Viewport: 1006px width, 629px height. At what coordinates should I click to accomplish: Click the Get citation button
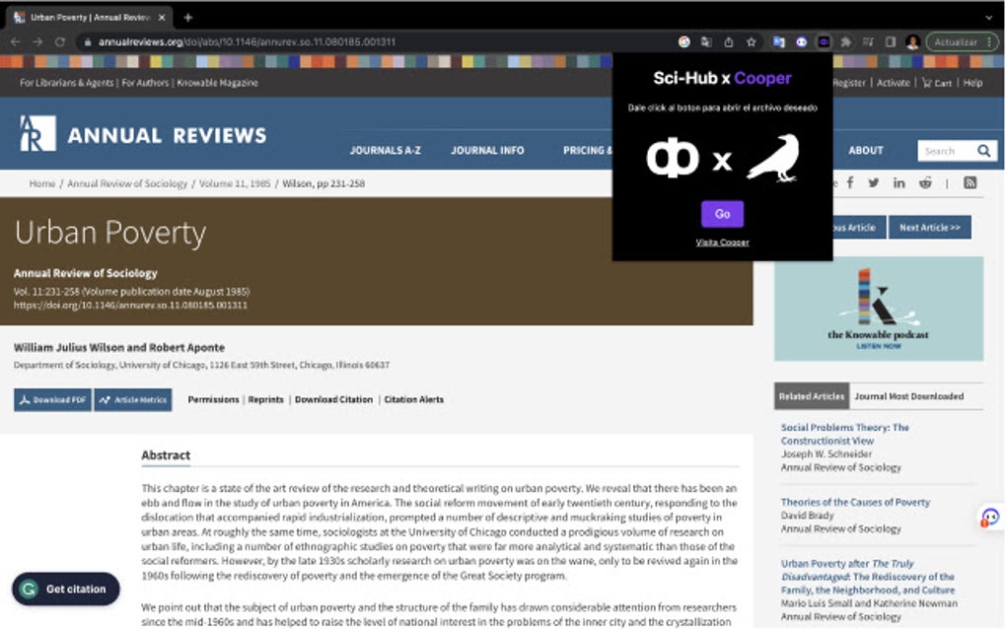pyautogui.click(x=65, y=589)
